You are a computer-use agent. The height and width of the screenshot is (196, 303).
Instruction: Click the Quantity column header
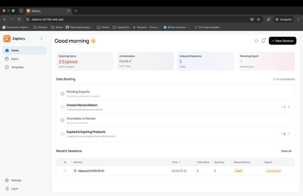coord(219,162)
